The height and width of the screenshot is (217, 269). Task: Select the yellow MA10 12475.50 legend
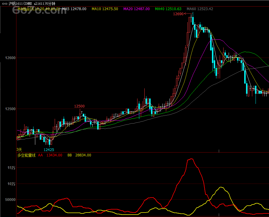click(x=105, y=9)
